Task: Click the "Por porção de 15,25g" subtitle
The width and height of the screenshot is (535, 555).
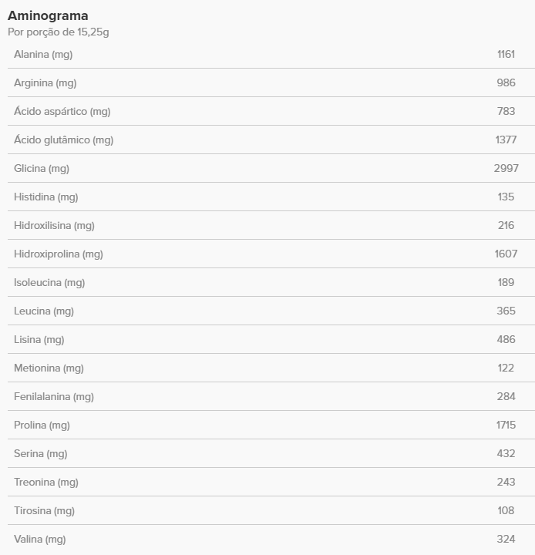Action: [59, 32]
